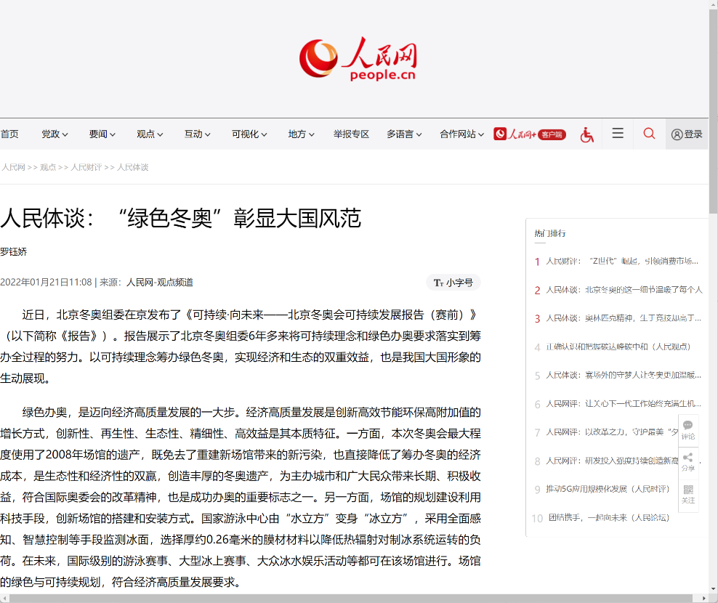Click the 人民网+ 客户端 app badge

(x=530, y=134)
